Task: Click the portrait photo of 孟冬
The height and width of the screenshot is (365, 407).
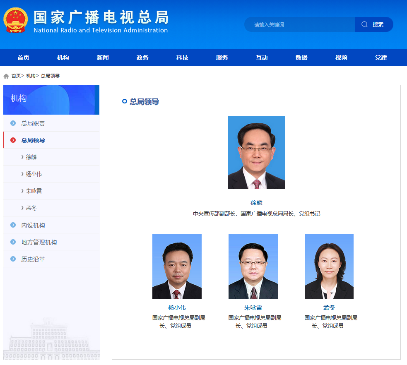Action: point(329,267)
